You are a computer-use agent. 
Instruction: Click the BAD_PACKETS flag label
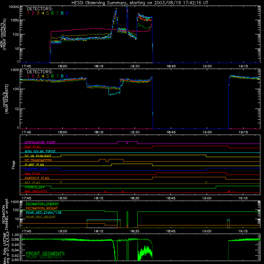[x=36, y=191]
